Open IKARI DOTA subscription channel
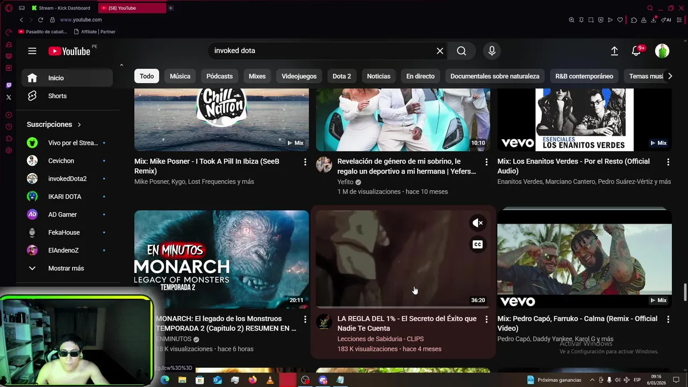The width and height of the screenshot is (688, 387). 67,197
